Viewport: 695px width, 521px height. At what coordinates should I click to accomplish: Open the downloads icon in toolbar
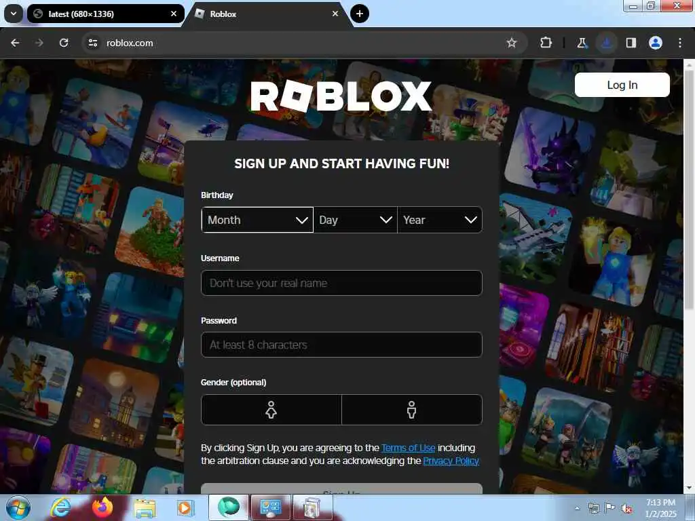tap(607, 43)
